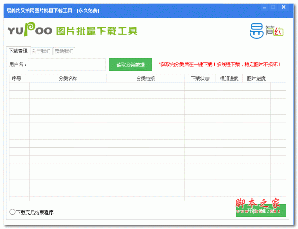Screen dimensions: 298x229
Task: Click the 序号 column header
Action: pyautogui.click(x=19, y=78)
